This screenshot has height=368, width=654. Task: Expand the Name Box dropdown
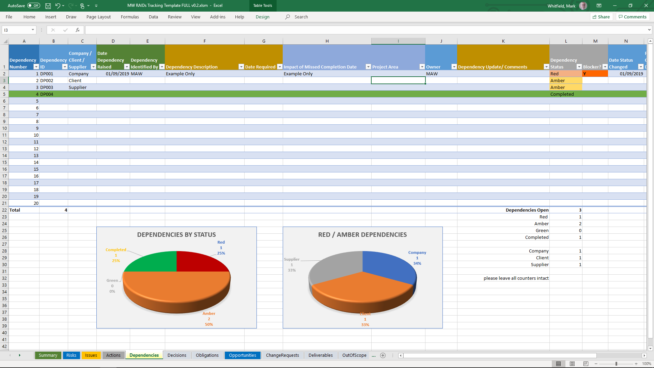coord(33,30)
